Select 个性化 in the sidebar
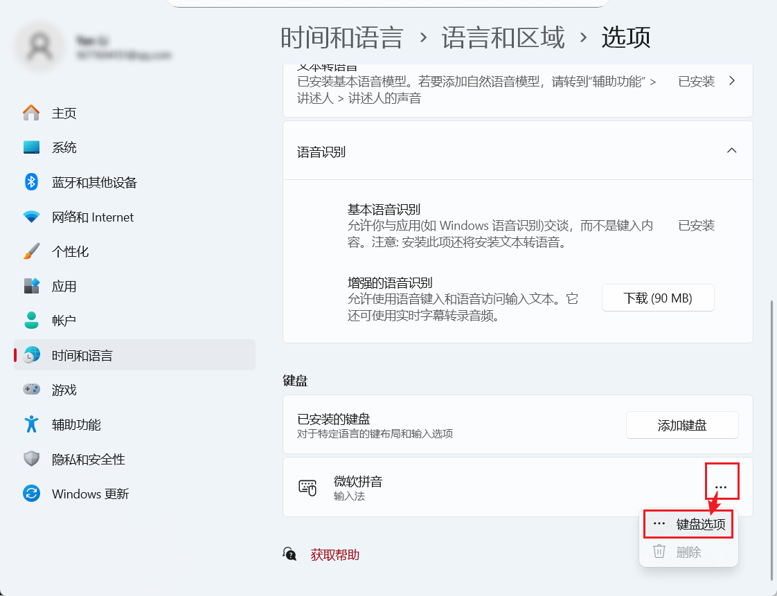777x596 pixels. pos(134,252)
